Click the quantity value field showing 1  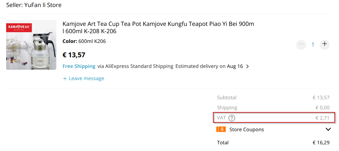(313, 44)
